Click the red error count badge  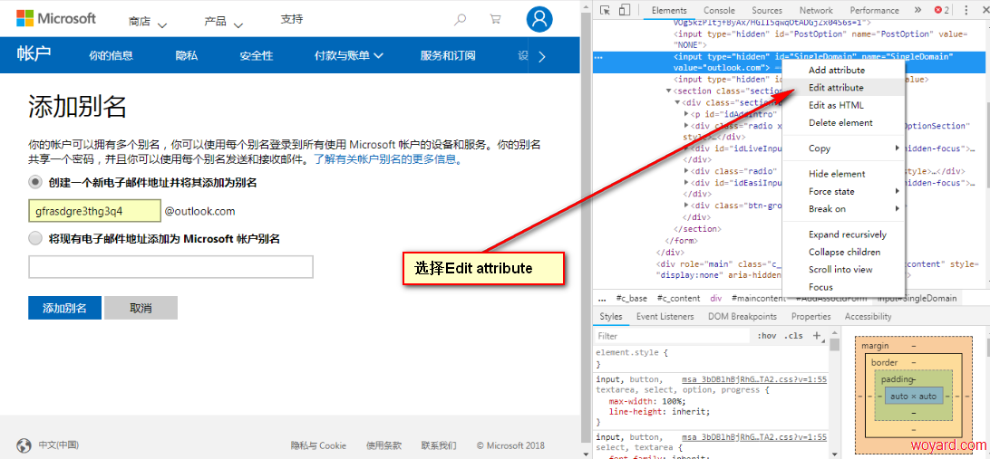(x=941, y=10)
